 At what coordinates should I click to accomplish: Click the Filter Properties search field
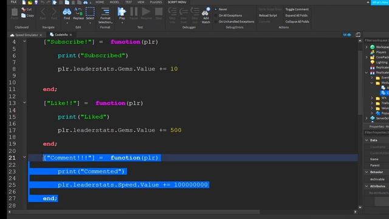pos(376,133)
